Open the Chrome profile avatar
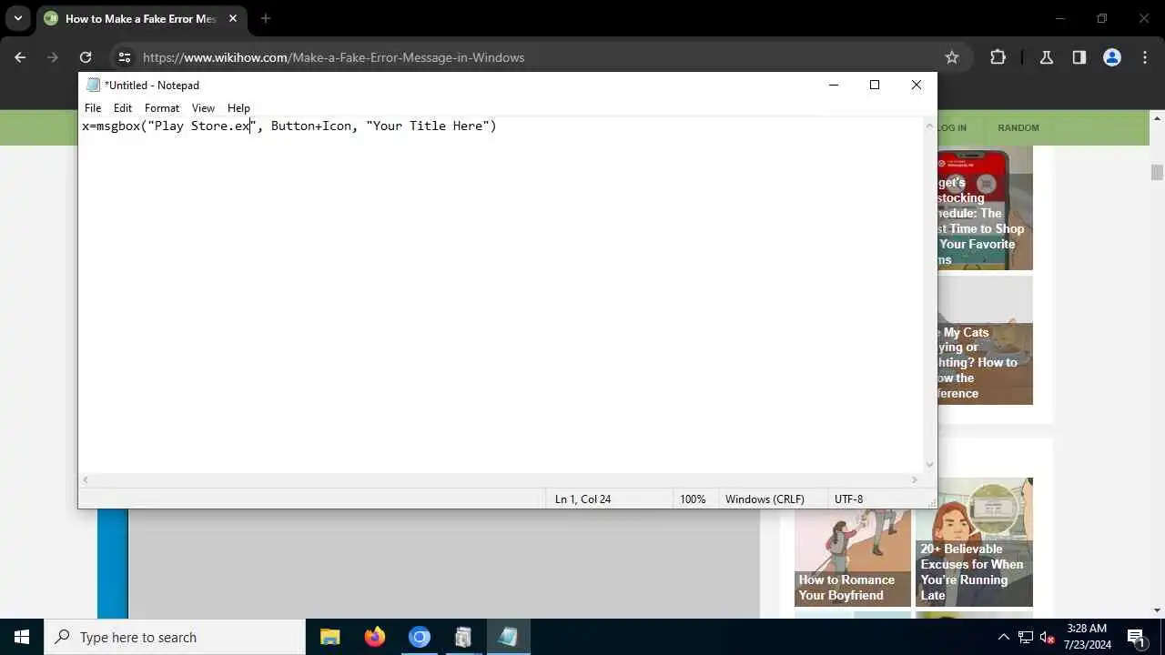The height and width of the screenshot is (655, 1165). tap(1111, 57)
